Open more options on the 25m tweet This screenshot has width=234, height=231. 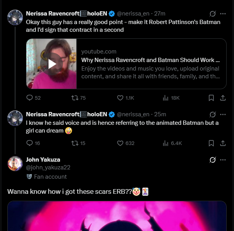click(223, 114)
